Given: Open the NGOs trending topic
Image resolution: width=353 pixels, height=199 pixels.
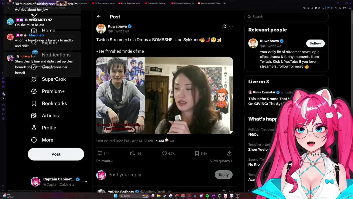Looking at the screenshot, I should point(253,134).
